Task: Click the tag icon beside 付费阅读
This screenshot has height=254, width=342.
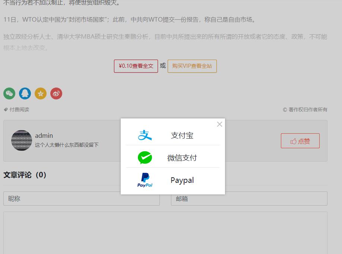Action: coord(6,109)
